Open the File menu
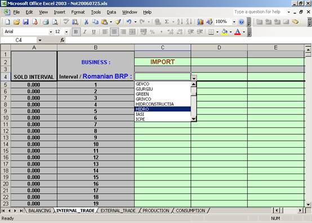Image resolution: width=312 pixels, height=223 pixels. (x=16, y=12)
